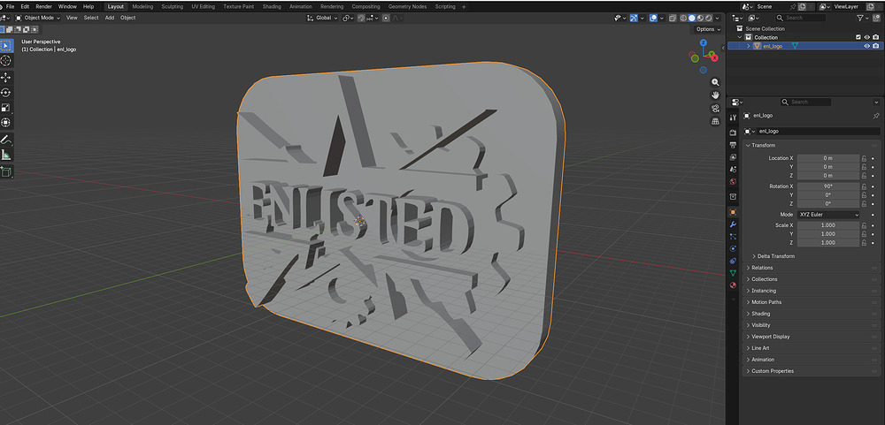The width and height of the screenshot is (885, 425).
Task: Switch perspective/orthographic grid icon
Action: tap(715, 121)
